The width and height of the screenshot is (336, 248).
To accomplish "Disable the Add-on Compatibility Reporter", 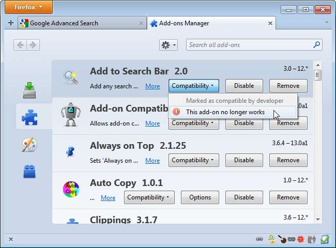I will [x=244, y=123].
